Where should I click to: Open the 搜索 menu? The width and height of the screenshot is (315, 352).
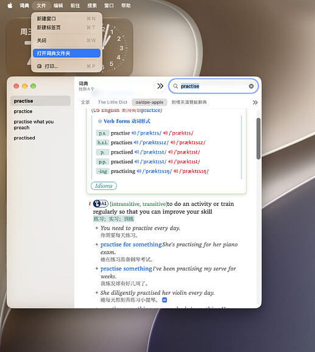(x=92, y=5)
